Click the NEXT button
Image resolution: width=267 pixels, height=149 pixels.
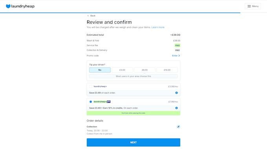tap(133, 143)
